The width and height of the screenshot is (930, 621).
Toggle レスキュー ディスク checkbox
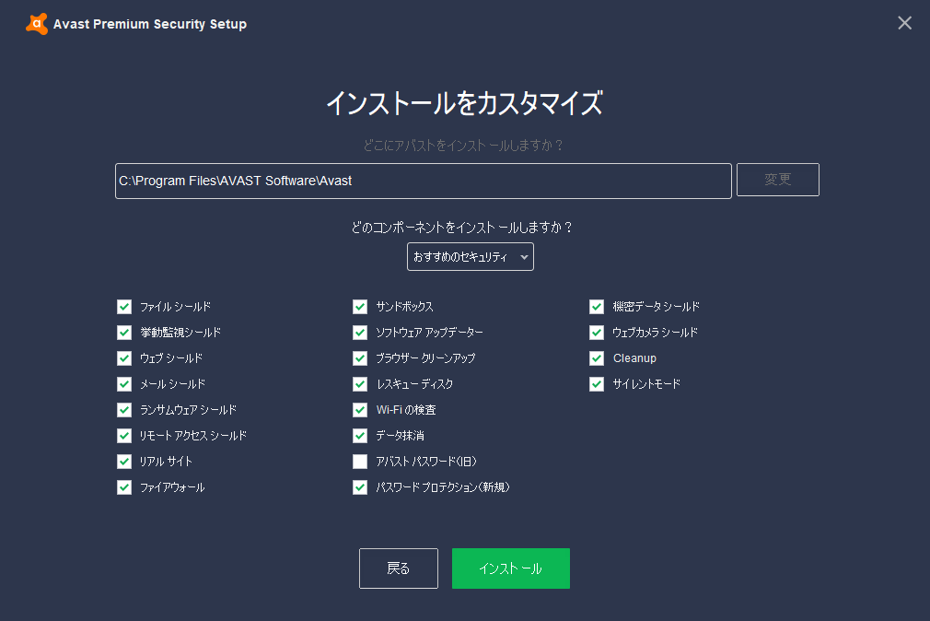(x=360, y=384)
